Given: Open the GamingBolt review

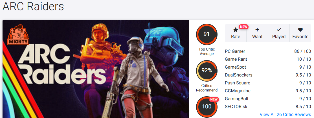Looking at the screenshot, I should click(236, 99).
